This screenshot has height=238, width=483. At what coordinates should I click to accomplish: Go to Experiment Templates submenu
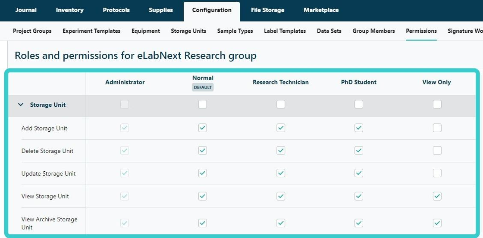91,31
